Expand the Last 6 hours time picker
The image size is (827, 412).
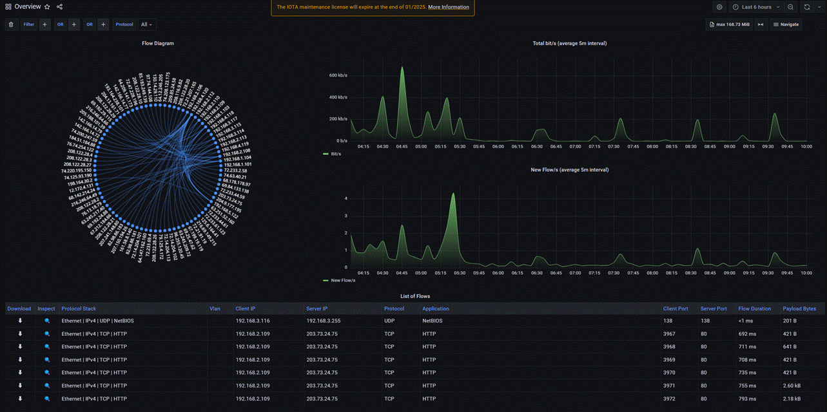point(757,7)
